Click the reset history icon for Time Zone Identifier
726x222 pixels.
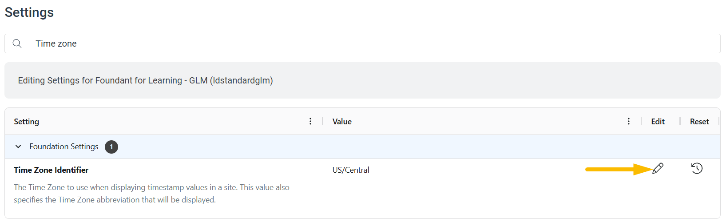pos(697,168)
